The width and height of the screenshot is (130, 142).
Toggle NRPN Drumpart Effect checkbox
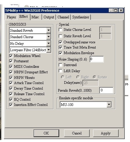click(11, 72)
